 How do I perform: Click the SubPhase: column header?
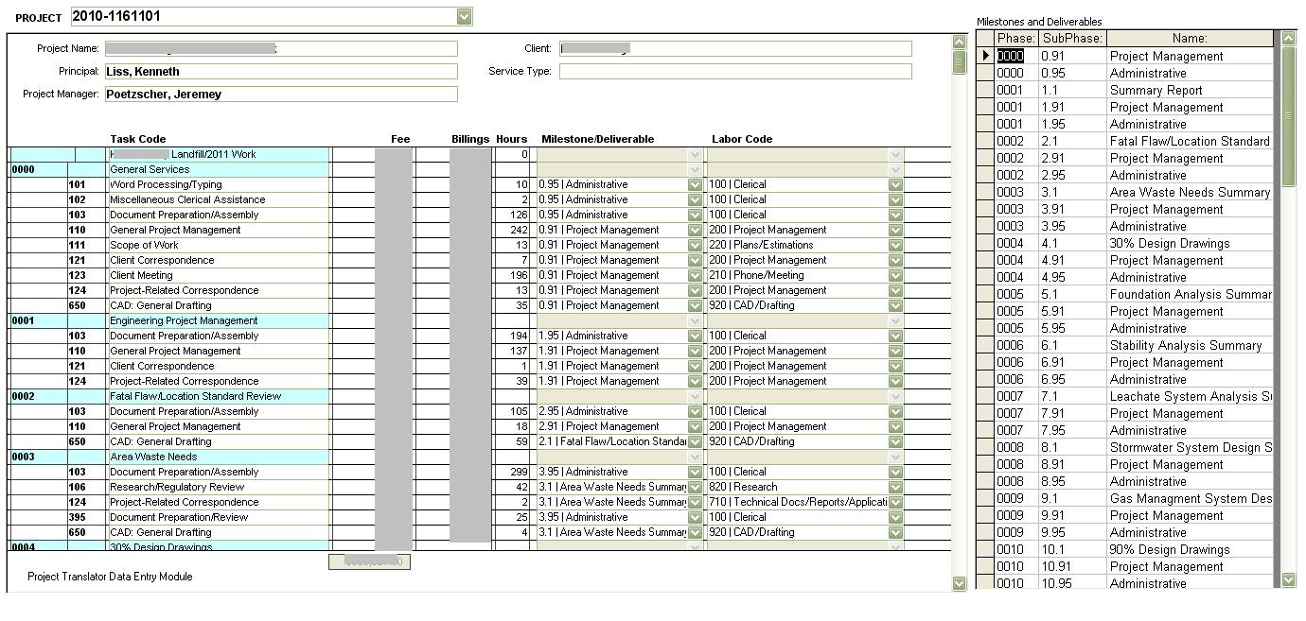pyautogui.click(x=1072, y=39)
